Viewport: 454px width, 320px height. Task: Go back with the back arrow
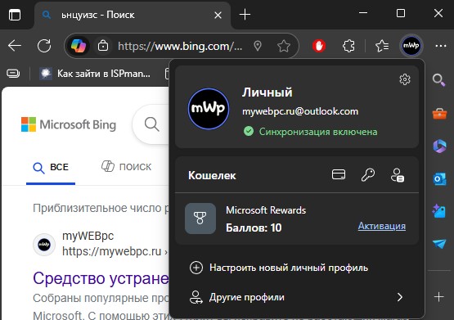point(15,46)
